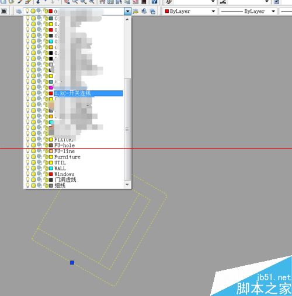Viewport: 292px width, 296px height.
Task: Select the FU-hole layer
Action: pos(64,145)
